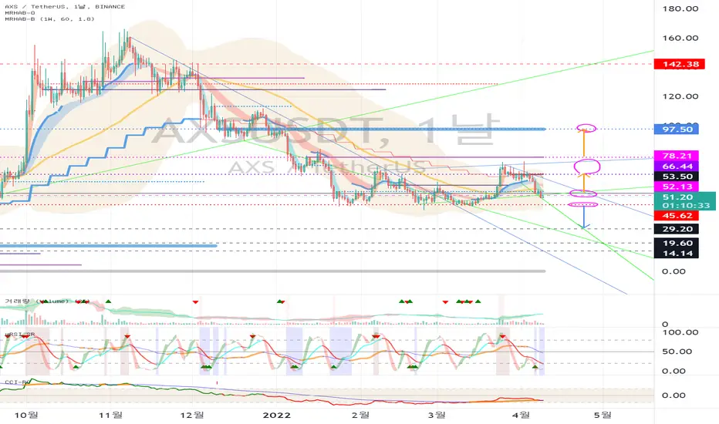Click the 50.00 level on RSI scale

pos(677,352)
